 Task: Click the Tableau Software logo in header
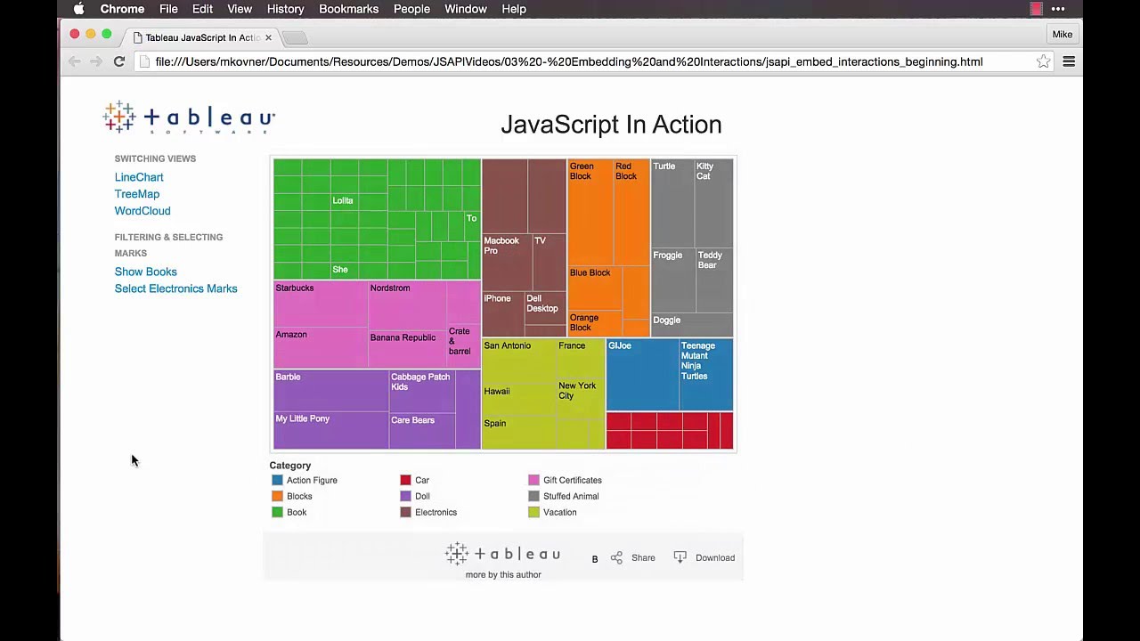189,118
